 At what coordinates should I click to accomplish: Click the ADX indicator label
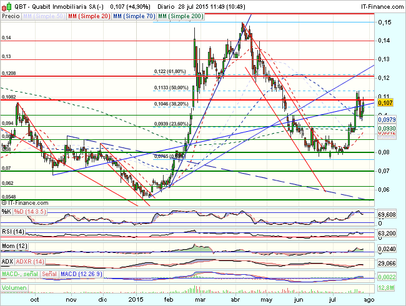7,262
